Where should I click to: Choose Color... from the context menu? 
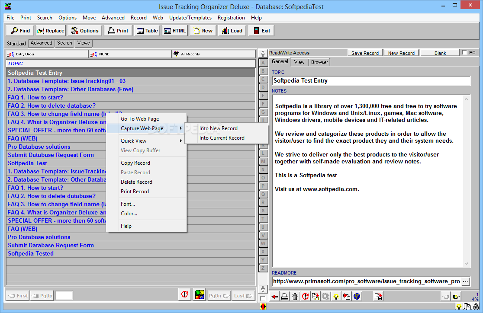click(147, 214)
